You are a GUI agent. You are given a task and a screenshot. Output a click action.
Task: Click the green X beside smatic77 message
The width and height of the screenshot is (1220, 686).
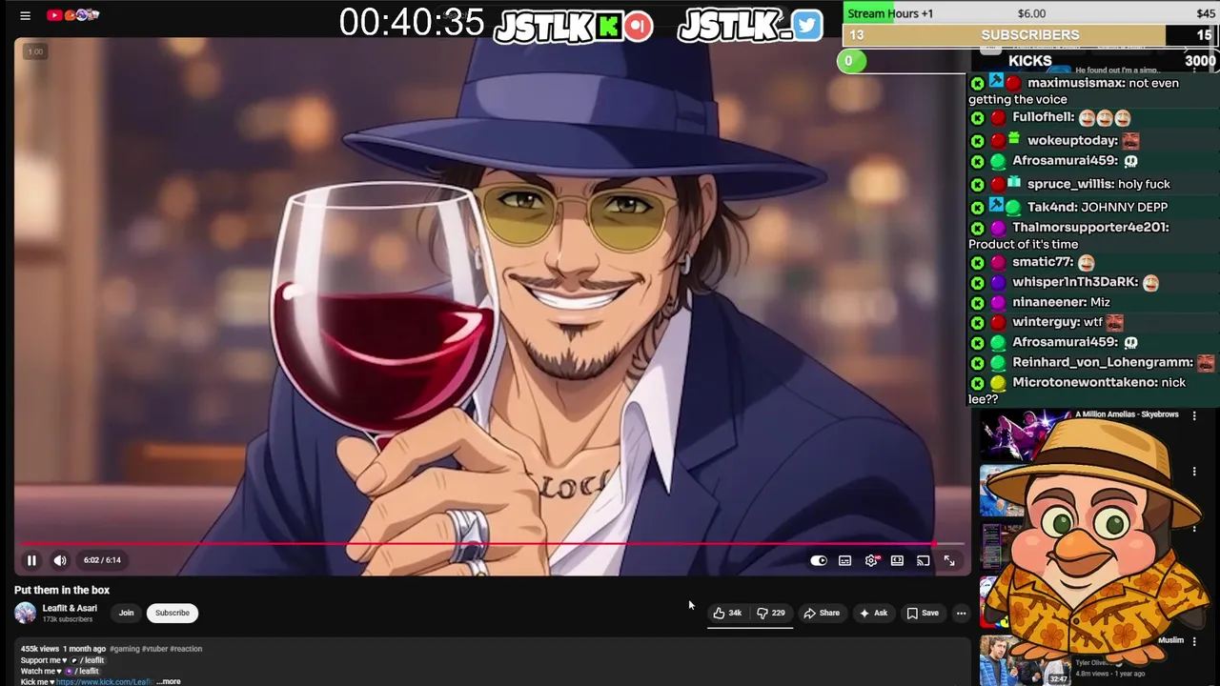pos(977,263)
